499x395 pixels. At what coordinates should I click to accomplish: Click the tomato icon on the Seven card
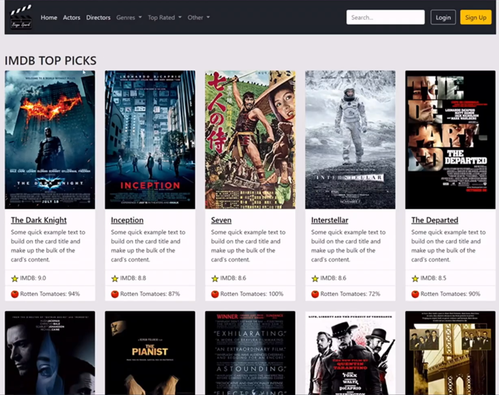tap(215, 294)
